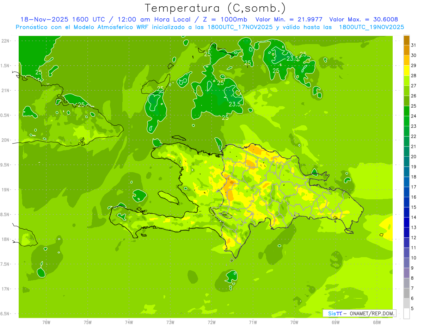Click the '29' value on the color legend
Viewport: 423px width, 327px height.
coord(414,65)
